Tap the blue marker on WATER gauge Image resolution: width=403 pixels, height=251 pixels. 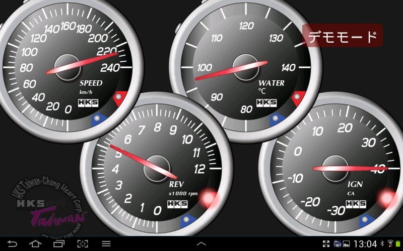coord(277,119)
